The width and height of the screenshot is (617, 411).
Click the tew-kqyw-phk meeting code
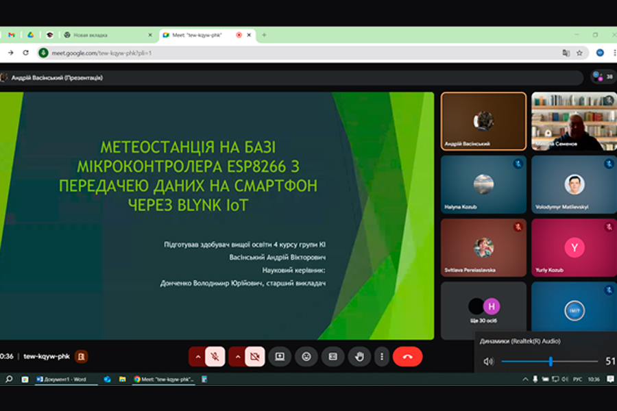point(47,356)
